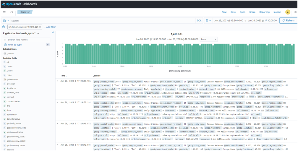Select the @timestamp field
The height and width of the screenshot is (151, 298).
click(x=12, y=79)
